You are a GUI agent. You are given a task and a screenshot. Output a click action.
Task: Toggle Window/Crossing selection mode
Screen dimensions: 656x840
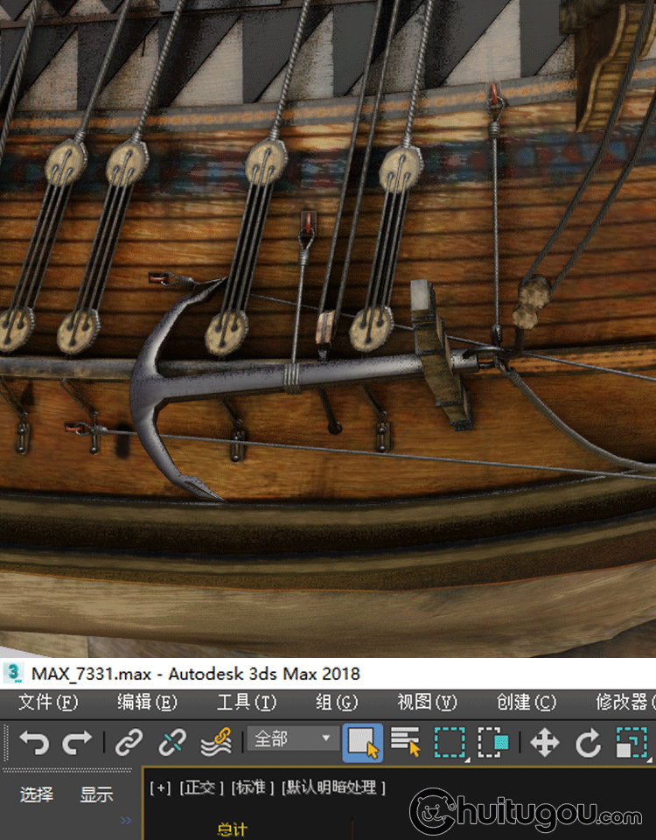pos(493,743)
